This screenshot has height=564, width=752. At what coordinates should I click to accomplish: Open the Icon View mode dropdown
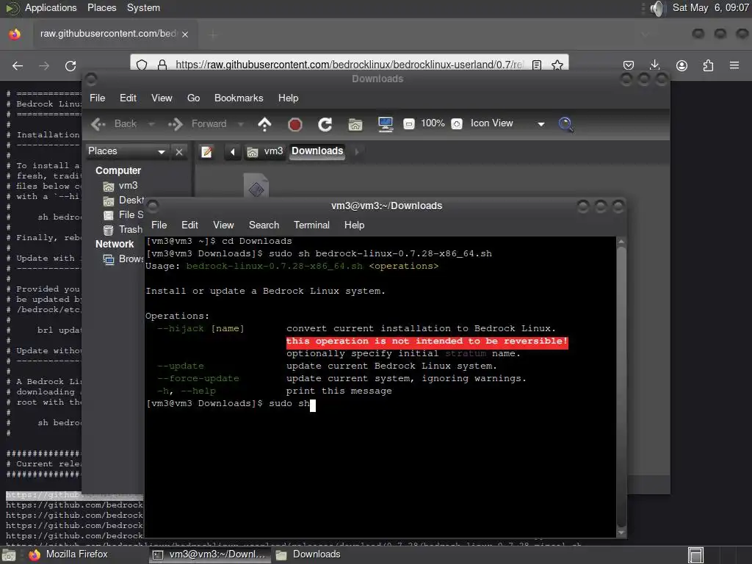tap(508, 123)
